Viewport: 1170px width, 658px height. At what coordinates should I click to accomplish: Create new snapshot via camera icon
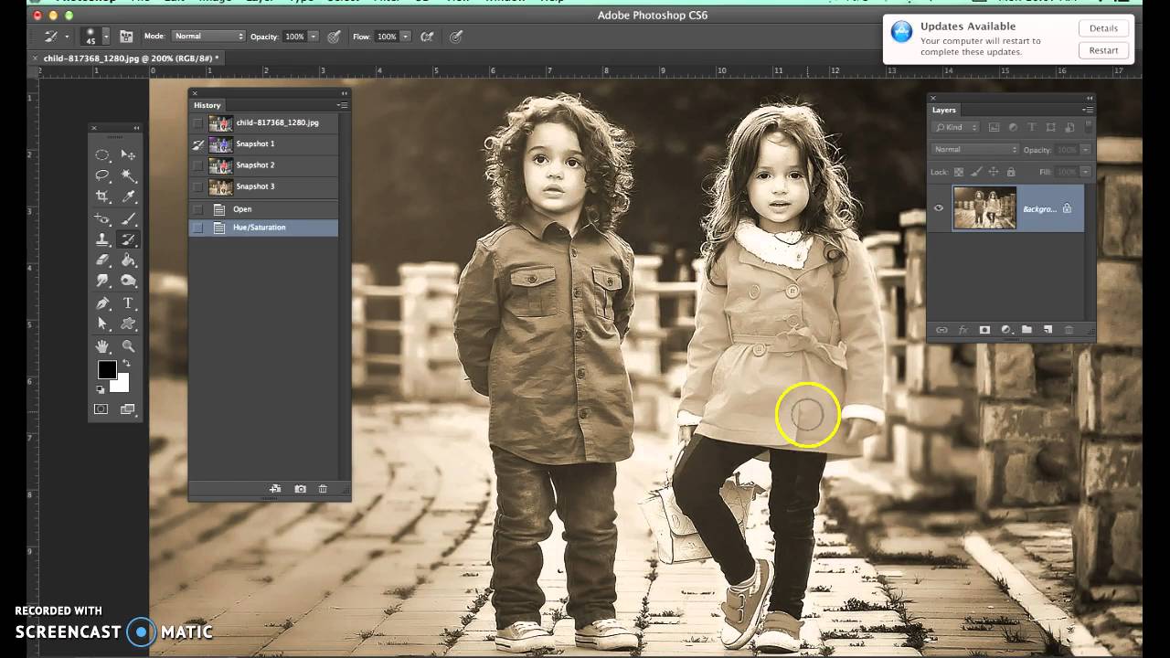tap(300, 489)
